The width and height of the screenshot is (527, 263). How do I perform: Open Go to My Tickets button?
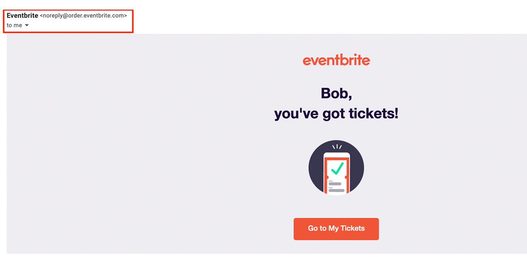(x=336, y=229)
